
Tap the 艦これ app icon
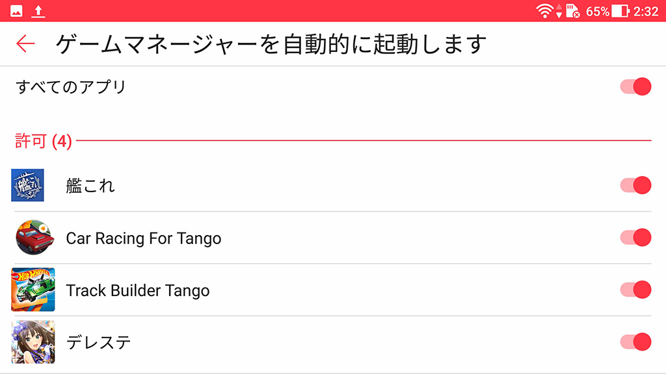coord(28,185)
